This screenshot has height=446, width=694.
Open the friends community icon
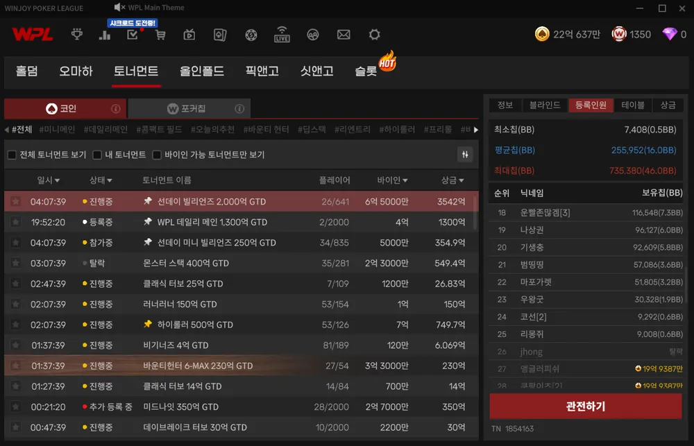[313, 35]
